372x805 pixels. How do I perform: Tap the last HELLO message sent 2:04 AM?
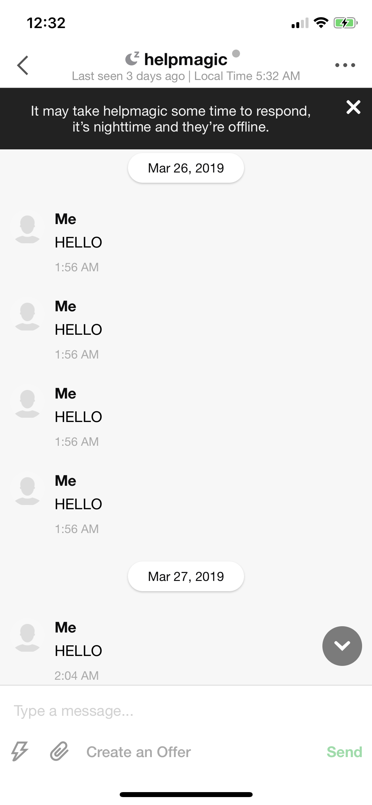pos(78,651)
